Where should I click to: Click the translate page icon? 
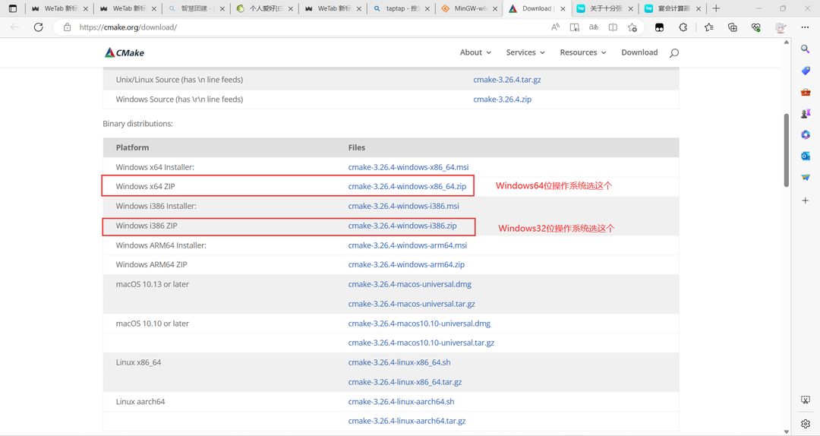tap(594, 27)
